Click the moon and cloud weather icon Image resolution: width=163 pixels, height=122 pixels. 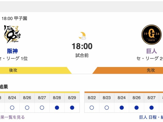[x=82, y=36]
